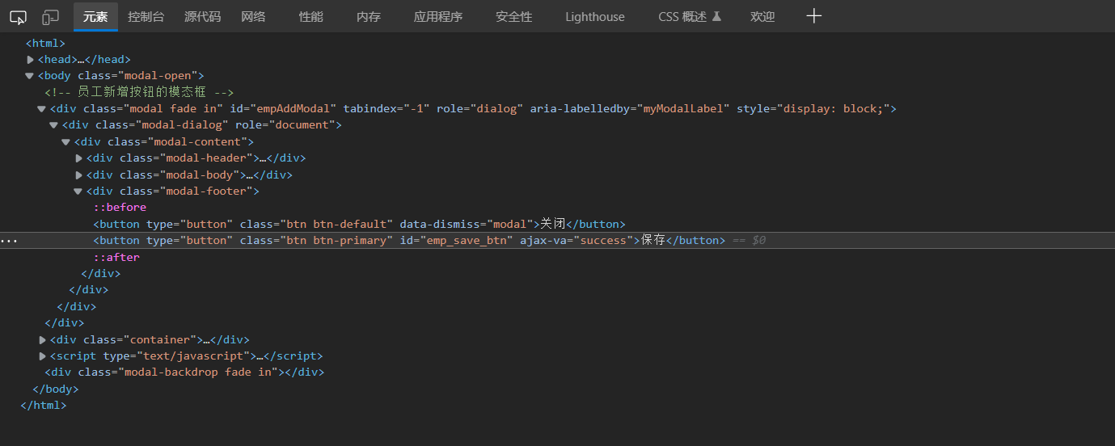
Task: Click the aria-labelledby="myModalLabel" attribute
Action: [x=630, y=108]
